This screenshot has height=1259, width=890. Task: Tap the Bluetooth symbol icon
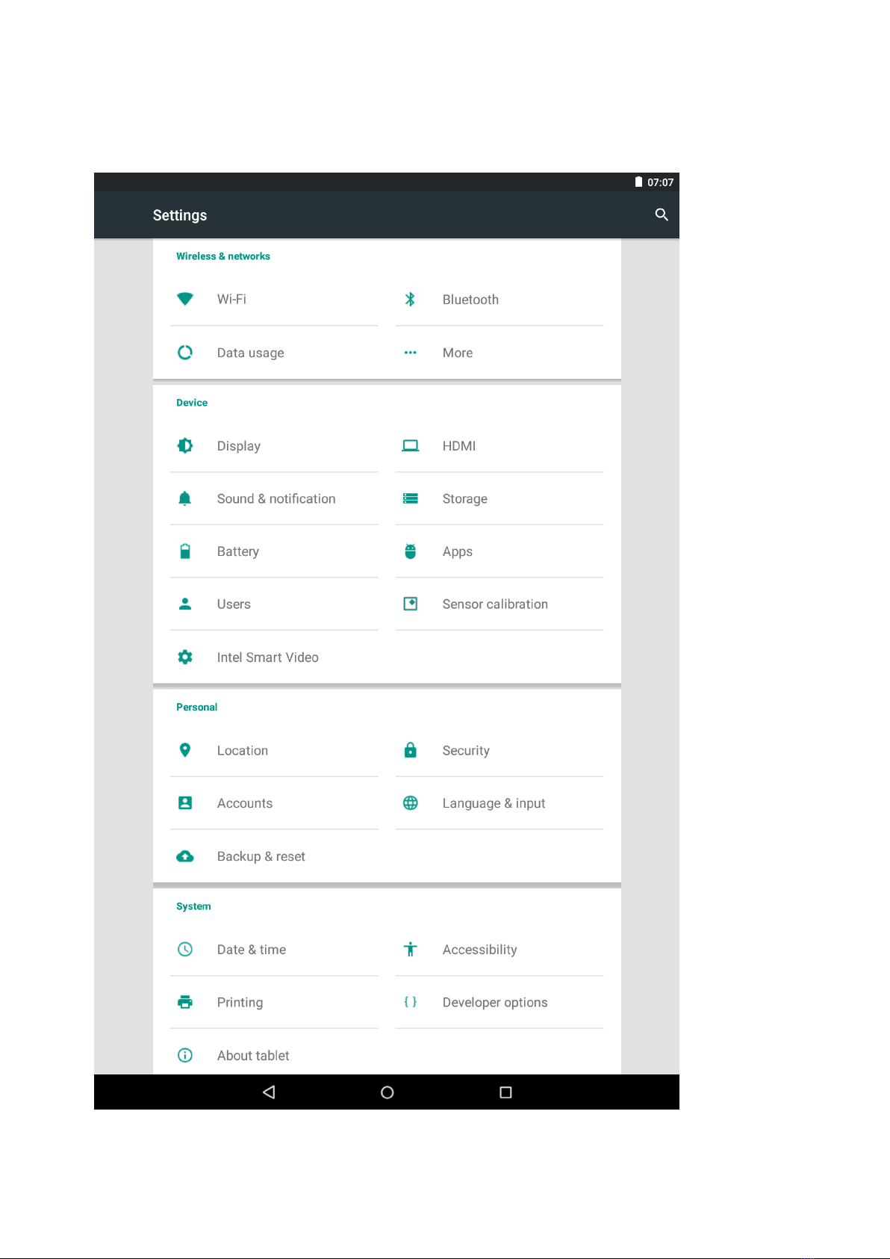pos(410,300)
